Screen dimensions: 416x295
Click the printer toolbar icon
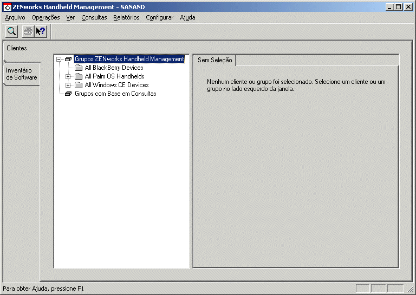pyautogui.click(x=28, y=31)
